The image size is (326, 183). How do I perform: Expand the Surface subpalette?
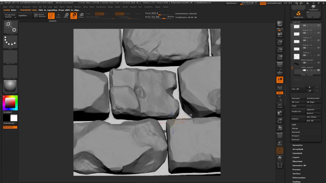[296, 174]
